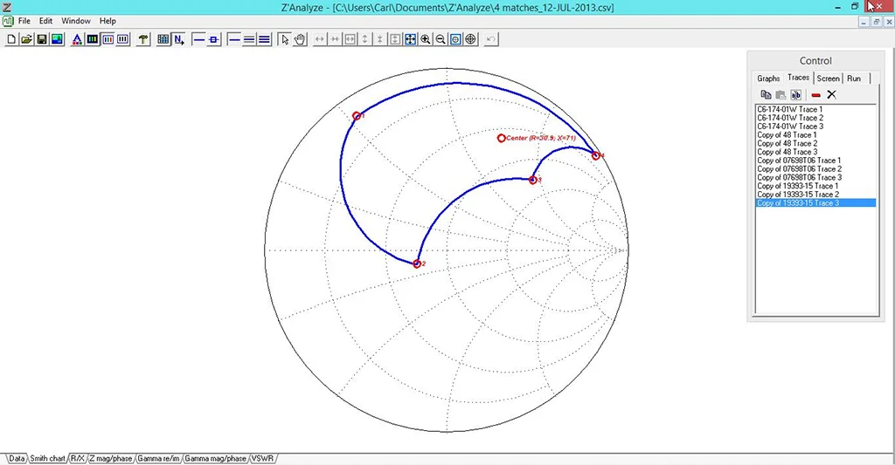Image resolution: width=895 pixels, height=465 pixels.
Task: Select the line with marker box icon
Action: pos(213,39)
